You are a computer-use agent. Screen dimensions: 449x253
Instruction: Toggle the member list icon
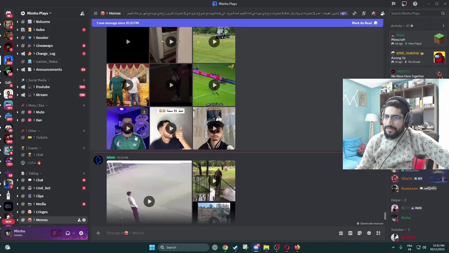[x=382, y=13]
